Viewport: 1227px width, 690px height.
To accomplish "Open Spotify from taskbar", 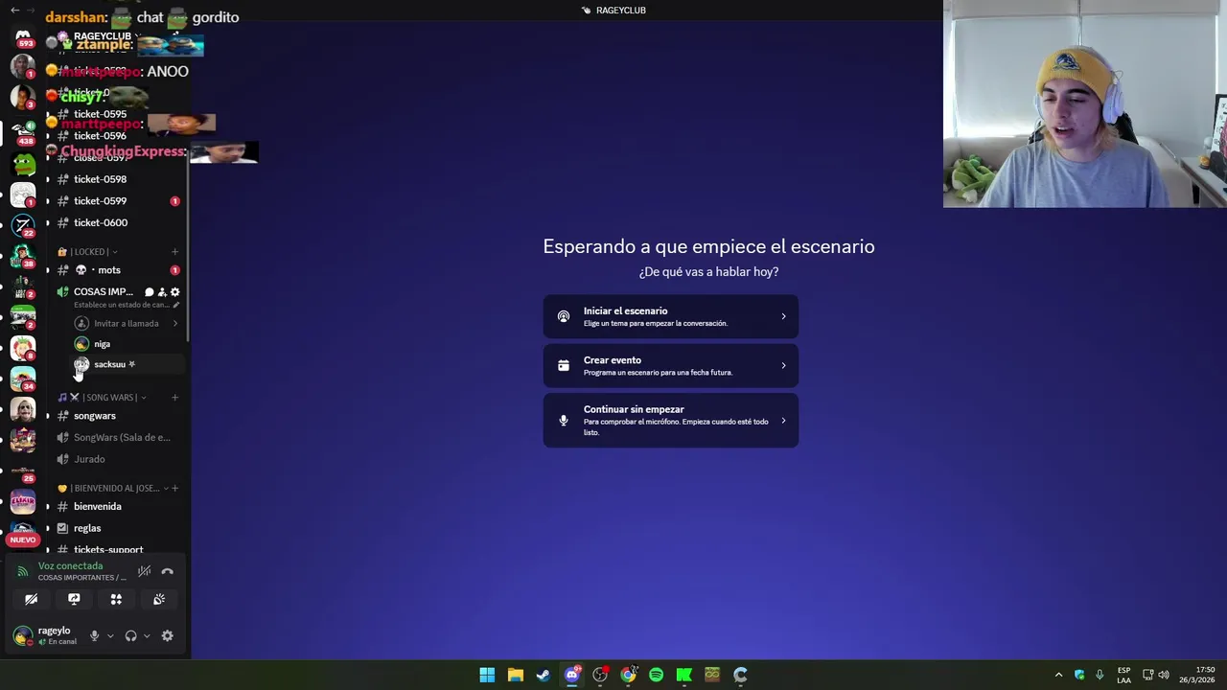I will coord(656,675).
